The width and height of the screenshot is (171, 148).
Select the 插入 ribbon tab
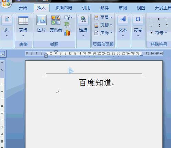pyautogui.click(x=41, y=8)
